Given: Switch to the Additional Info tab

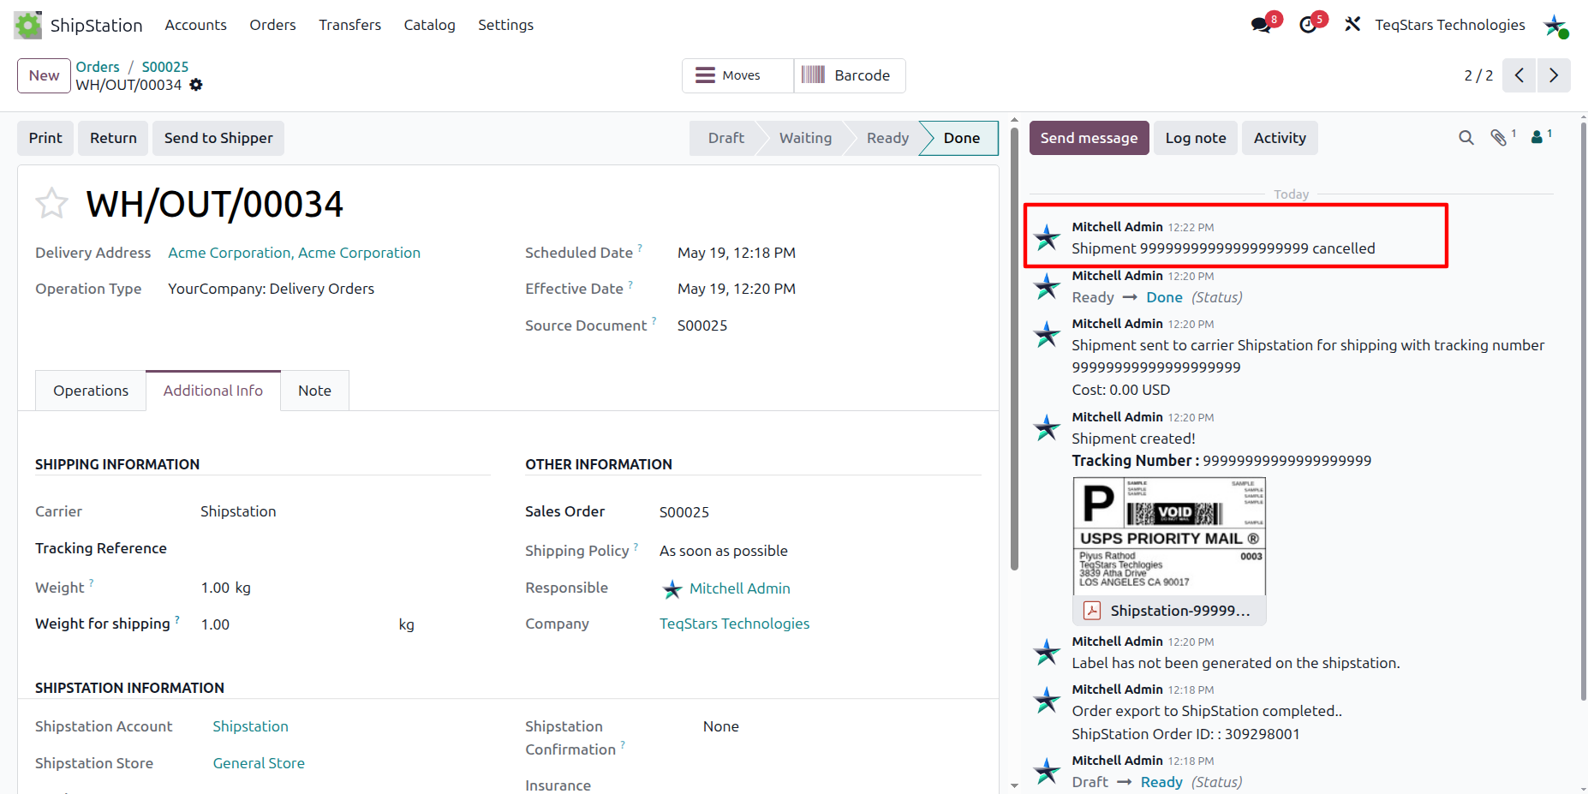Looking at the screenshot, I should 213,391.
